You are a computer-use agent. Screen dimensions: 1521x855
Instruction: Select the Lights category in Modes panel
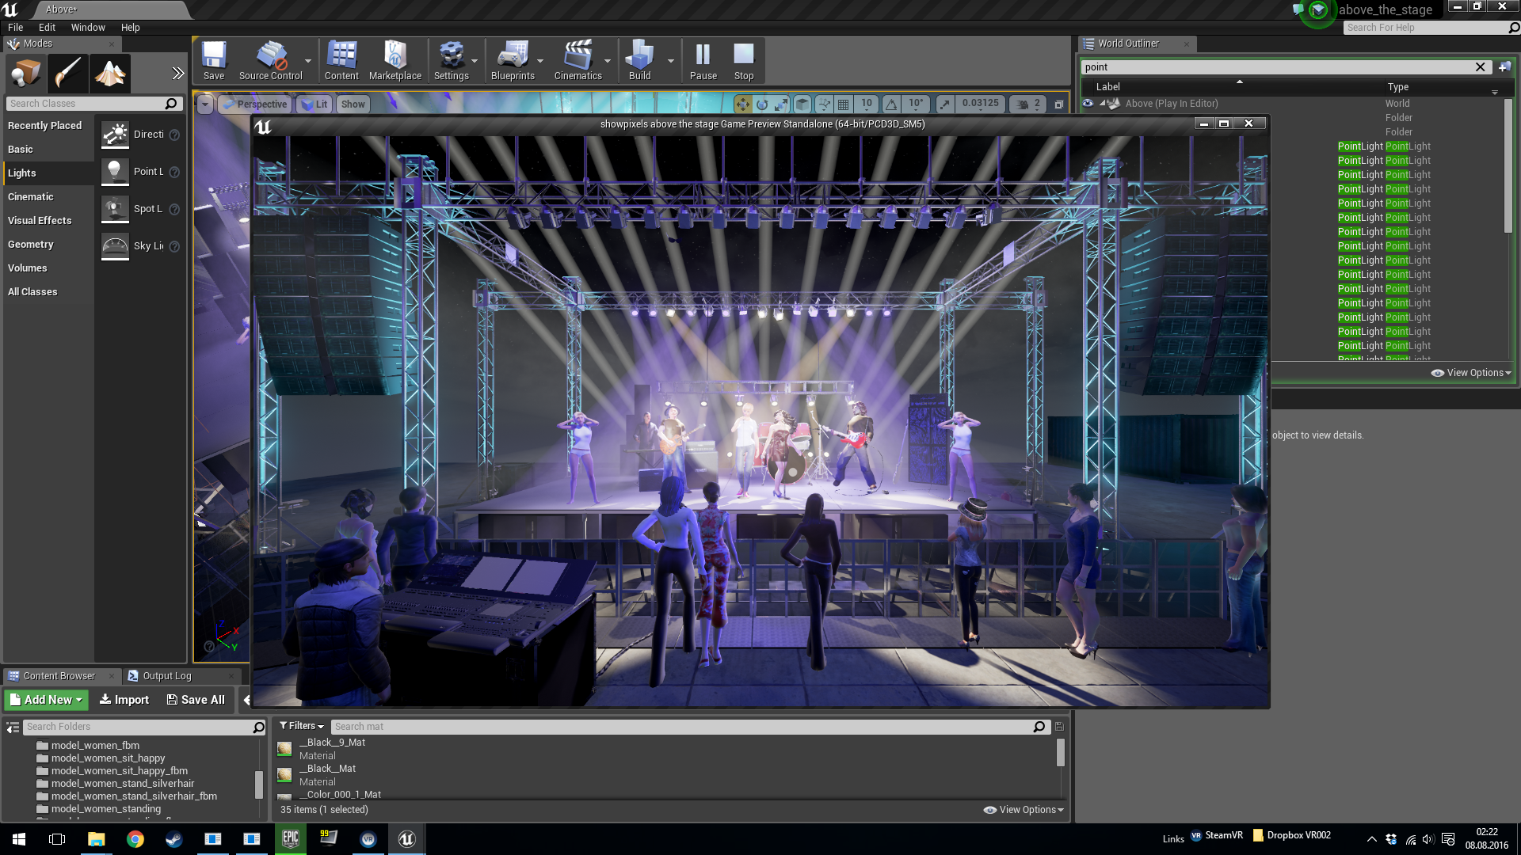[22, 173]
